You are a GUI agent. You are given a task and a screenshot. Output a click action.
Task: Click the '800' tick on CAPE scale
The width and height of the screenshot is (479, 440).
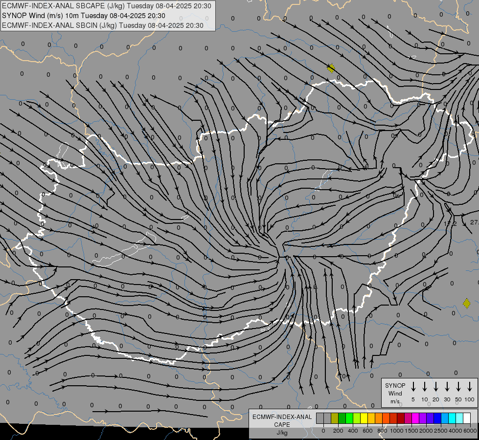tap(382, 431)
